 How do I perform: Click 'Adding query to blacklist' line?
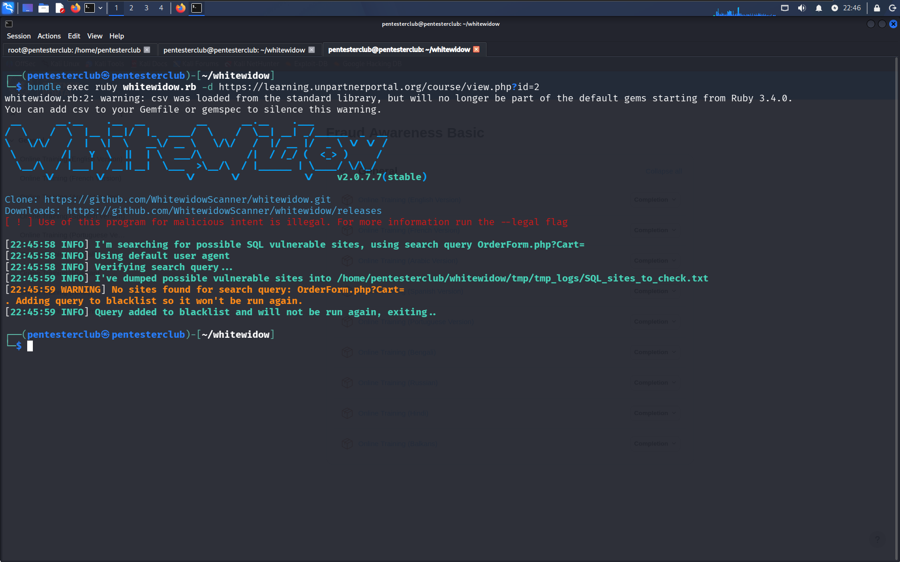[x=153, y=301]
